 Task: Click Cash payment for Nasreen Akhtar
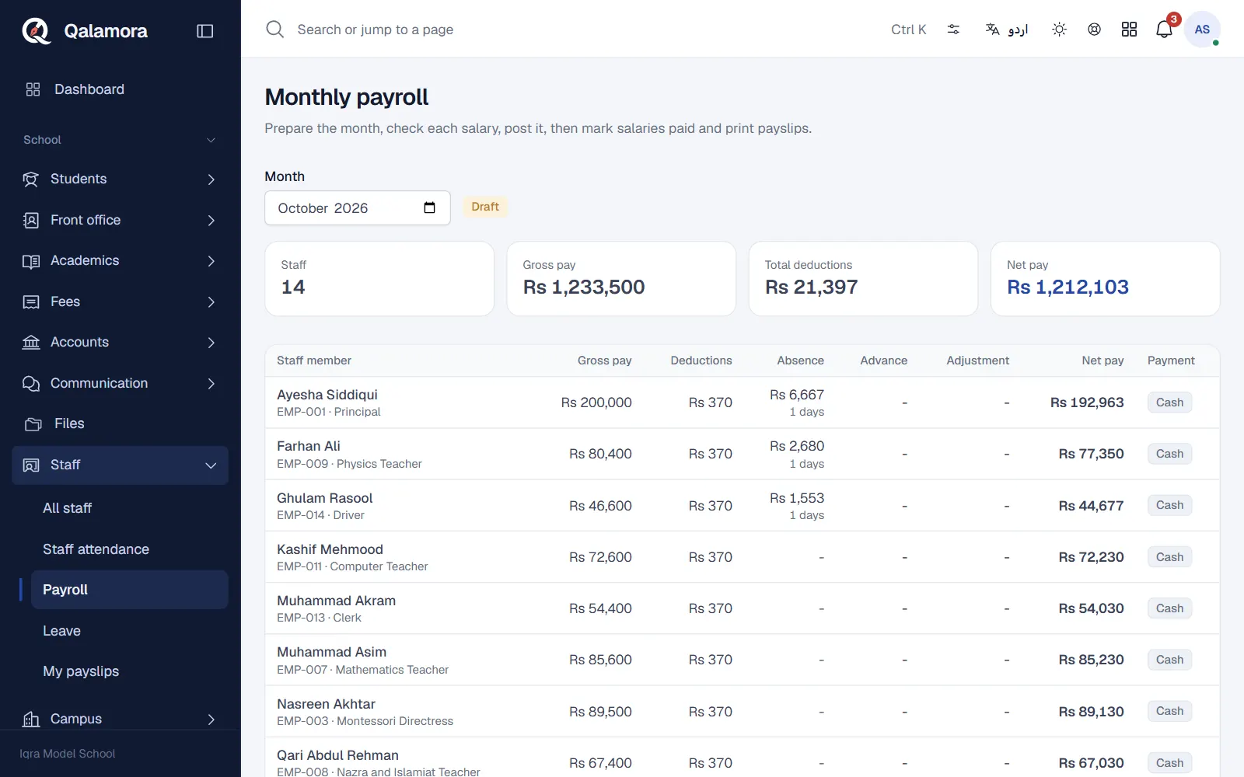[1169, 711]
